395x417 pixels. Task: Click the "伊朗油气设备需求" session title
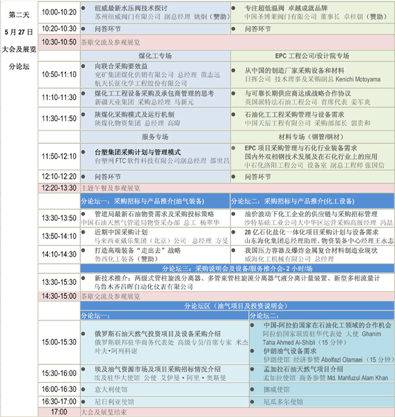click(x=290, y=351)
